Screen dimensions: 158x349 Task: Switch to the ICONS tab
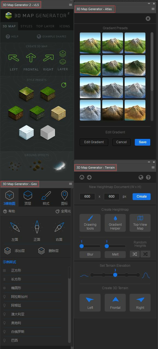(x=65, y=26)
